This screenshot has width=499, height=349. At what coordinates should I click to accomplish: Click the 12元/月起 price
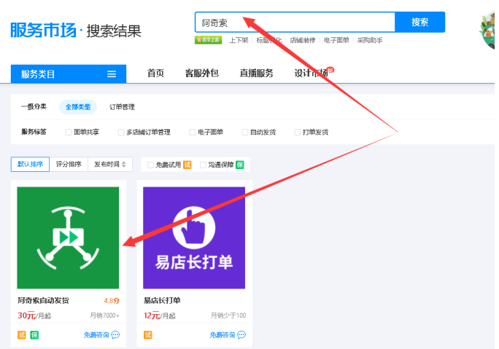click(x=160, y=315)
